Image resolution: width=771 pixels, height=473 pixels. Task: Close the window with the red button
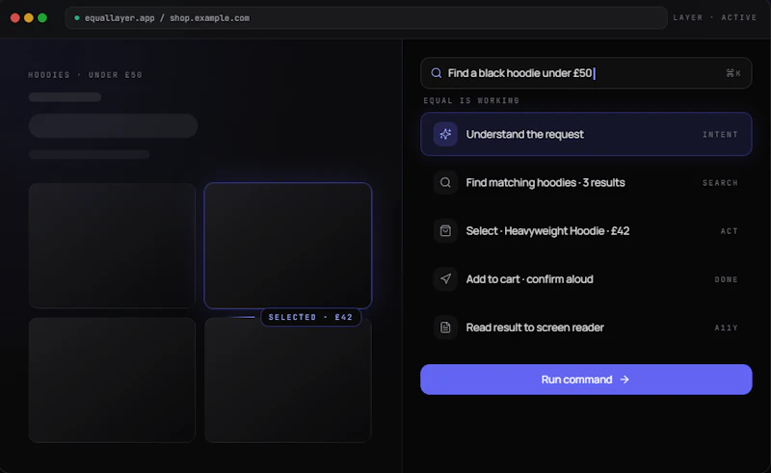tap(15, 18)
